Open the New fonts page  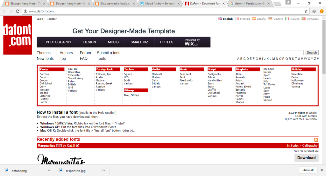45,59
